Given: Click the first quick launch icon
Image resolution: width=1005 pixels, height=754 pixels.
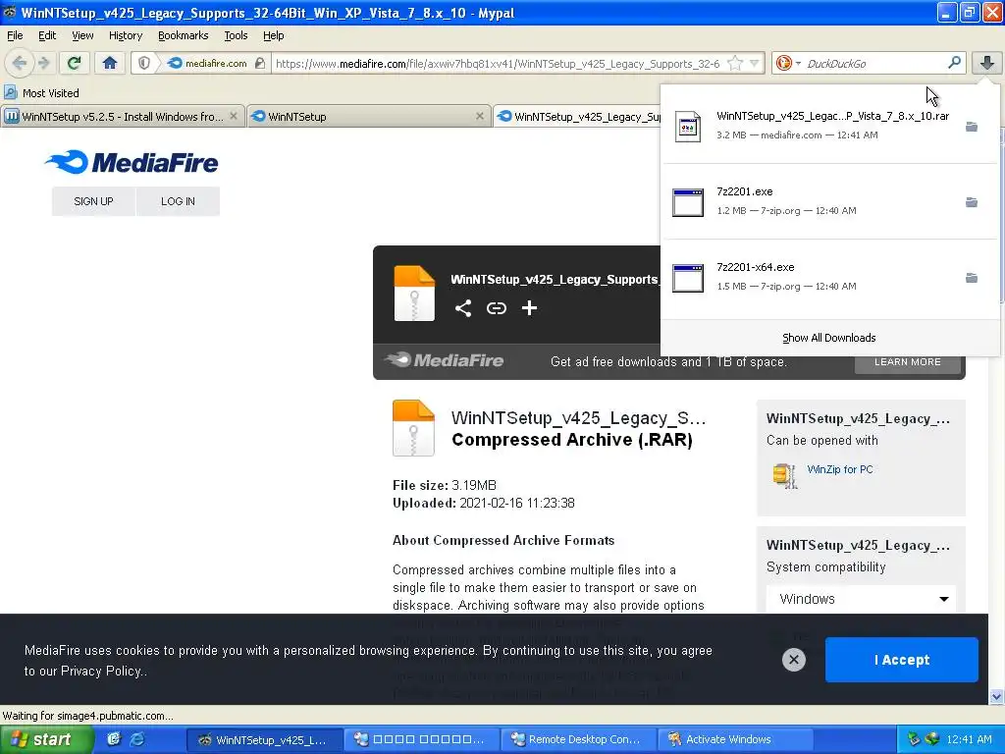Looking at the screenshot, I should click(114, 739).
